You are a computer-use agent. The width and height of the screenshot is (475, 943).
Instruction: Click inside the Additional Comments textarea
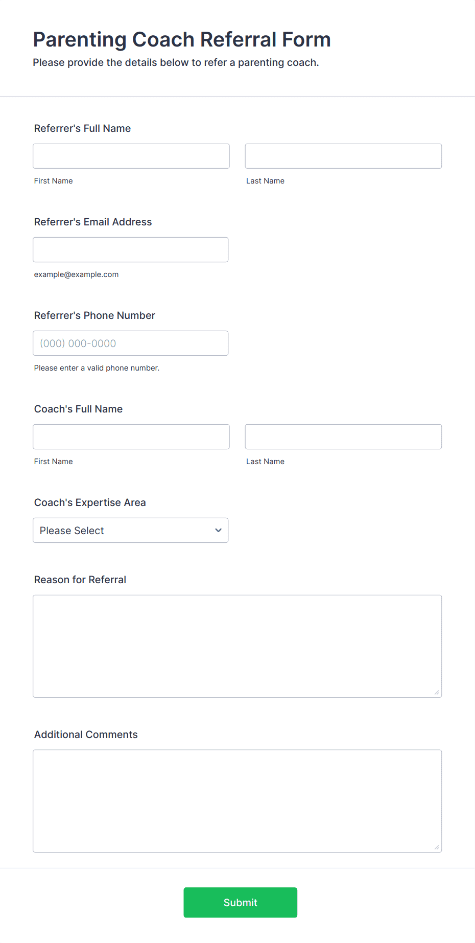tap(237, 801)
